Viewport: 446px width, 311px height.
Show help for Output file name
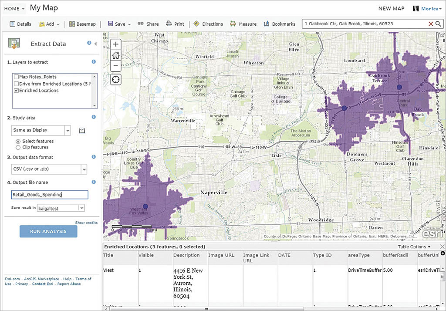pos(94,182)
